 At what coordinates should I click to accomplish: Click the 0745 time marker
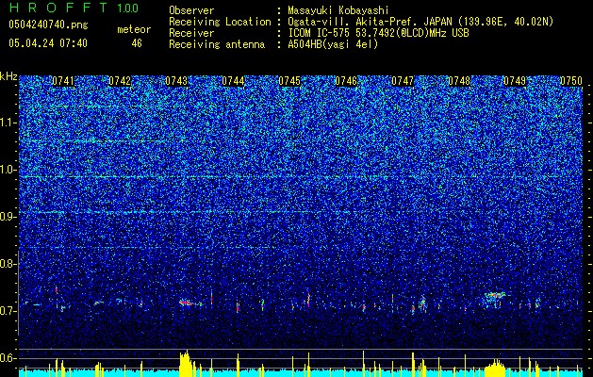(289, 81)
